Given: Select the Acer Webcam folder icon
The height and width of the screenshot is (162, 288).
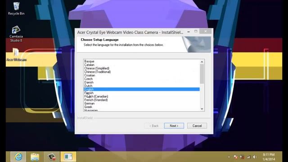Looking at the screenshot, I should click(16, 54).
